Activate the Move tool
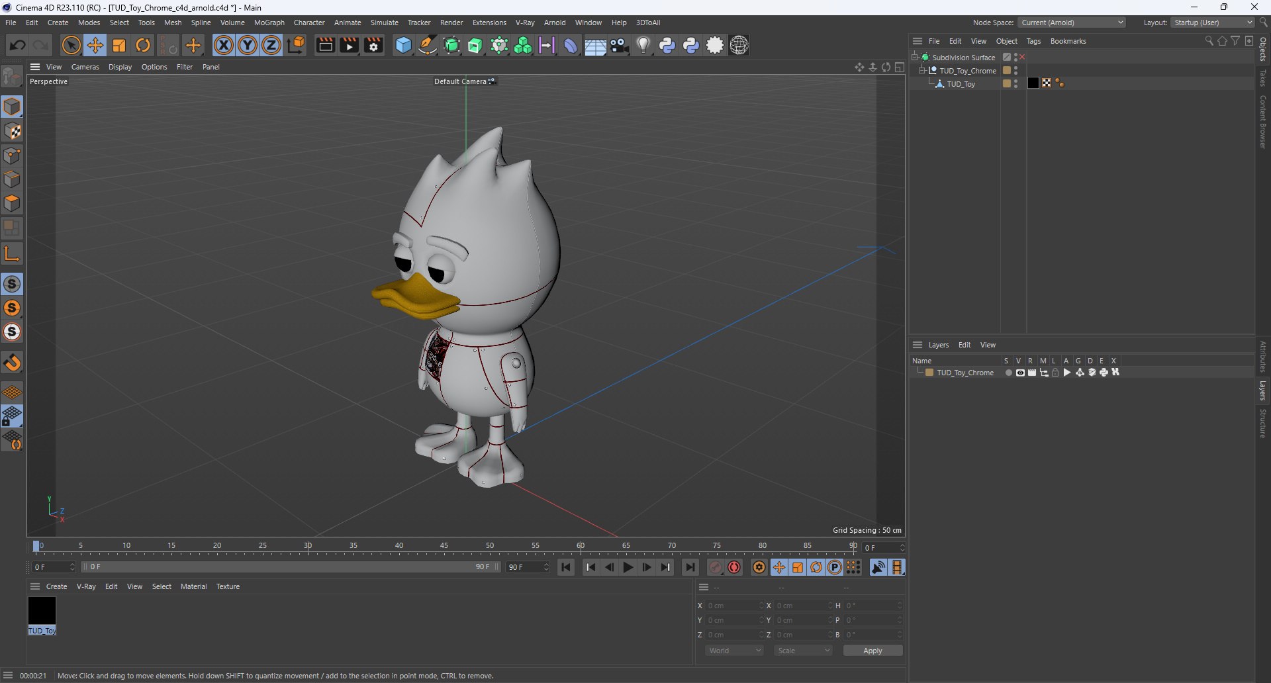1271x683 pixels. click(x=95, y=45)
